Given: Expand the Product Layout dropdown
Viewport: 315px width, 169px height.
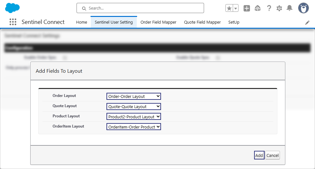Looking at the screenshot, I should (x=134, y=117).
